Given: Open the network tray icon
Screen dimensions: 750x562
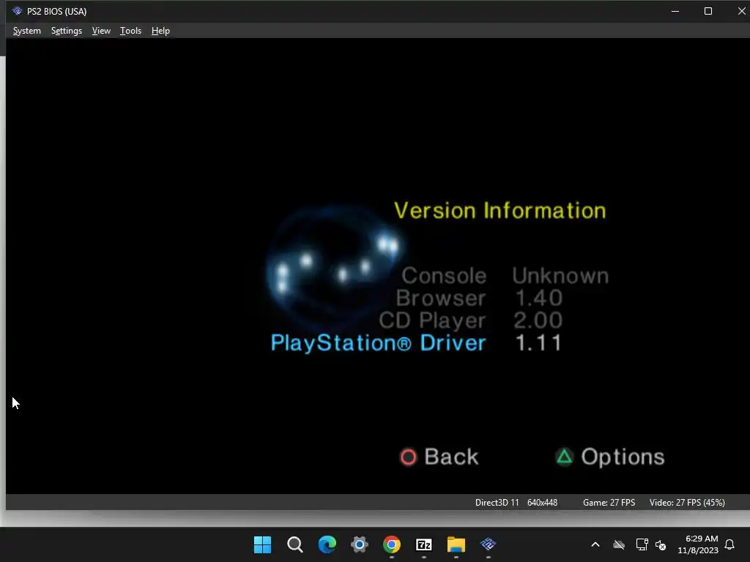Looking at the screenshot, I should 642,544.
